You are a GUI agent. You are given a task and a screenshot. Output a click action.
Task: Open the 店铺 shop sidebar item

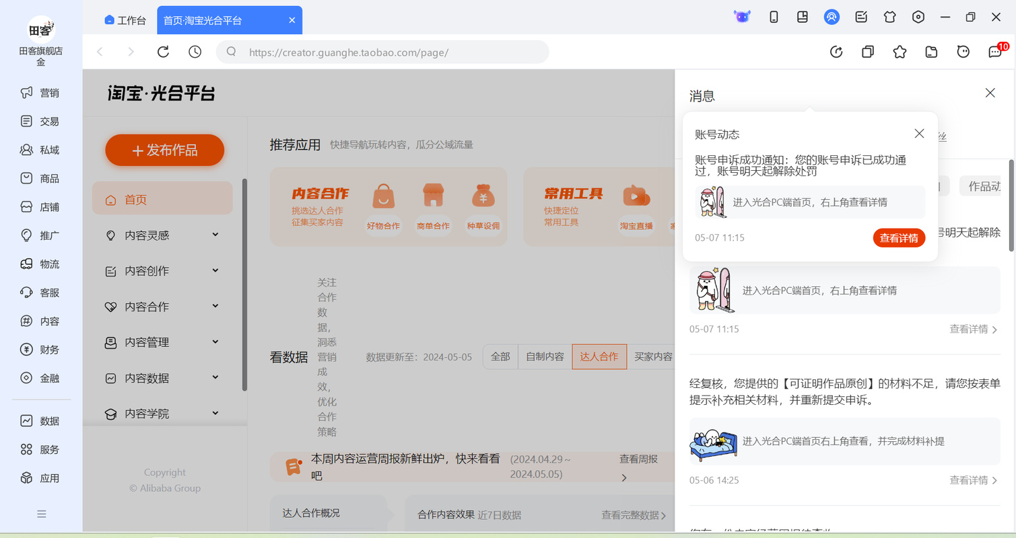(x=40, y=207)
